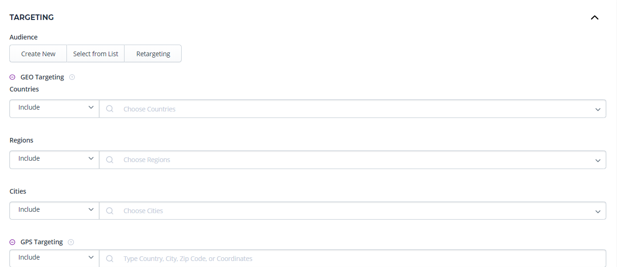
Task: Expand Choose Regions dropdown arrow
Action: pyautogui.click(x=597, y=161)
